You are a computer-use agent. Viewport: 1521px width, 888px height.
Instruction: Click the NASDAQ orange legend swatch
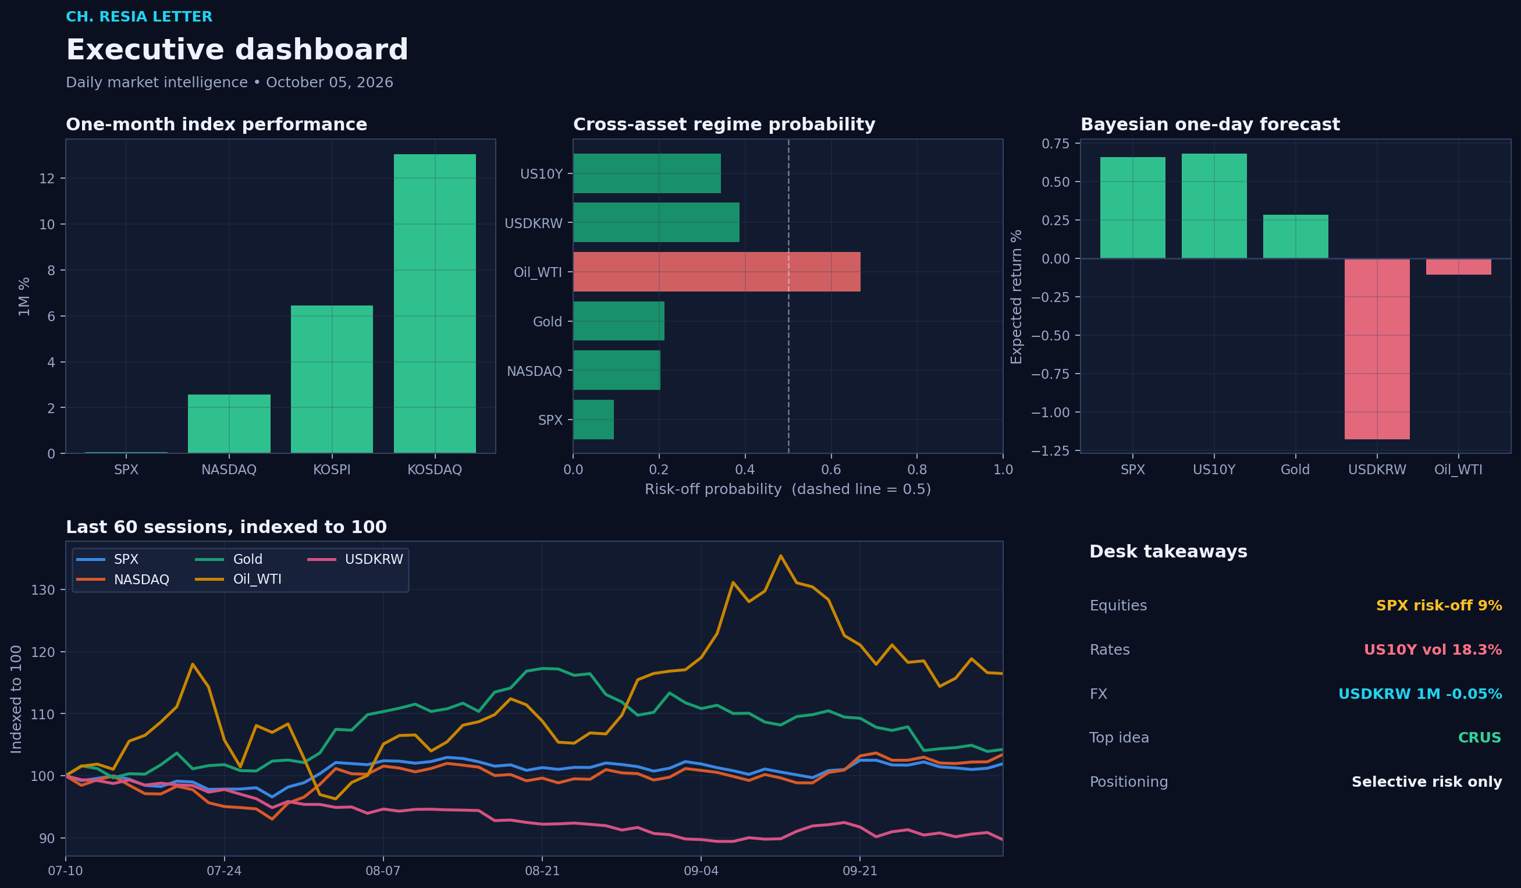tap(91, 580)
